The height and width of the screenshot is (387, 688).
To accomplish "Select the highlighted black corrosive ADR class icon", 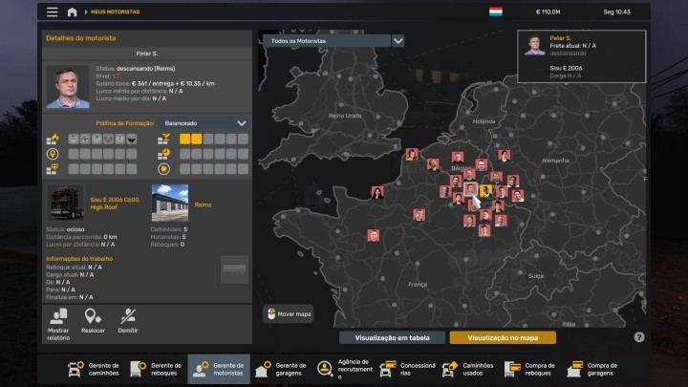I will click(131, 140).
